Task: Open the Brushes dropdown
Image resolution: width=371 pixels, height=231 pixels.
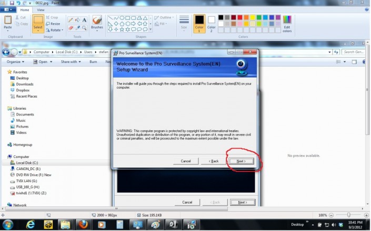Action: click(x=97, y=23)
